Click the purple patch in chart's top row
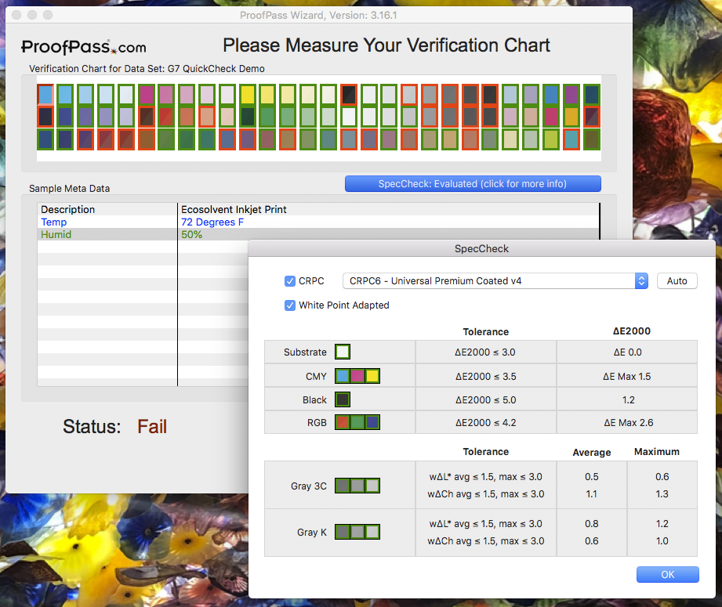This screenshot has height=607, width=722. tap(571, 95)
